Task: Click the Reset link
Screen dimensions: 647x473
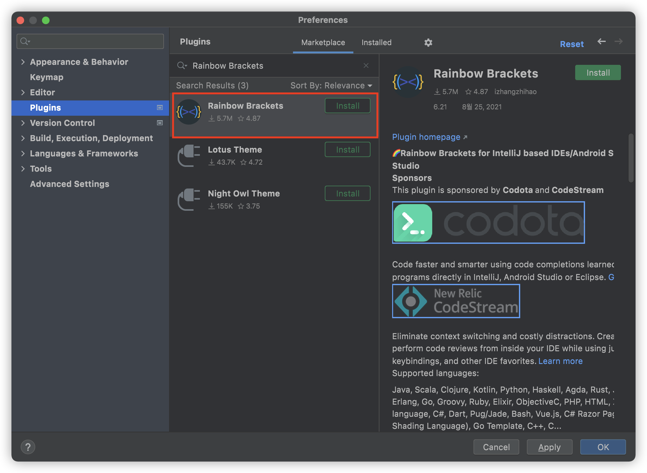Action: [x=572, y=44]
